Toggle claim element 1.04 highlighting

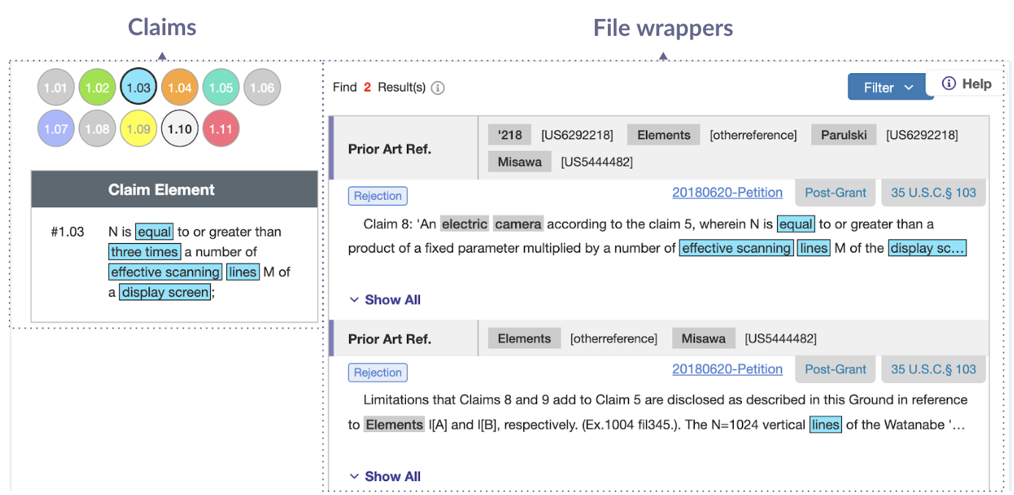[179, 86]
